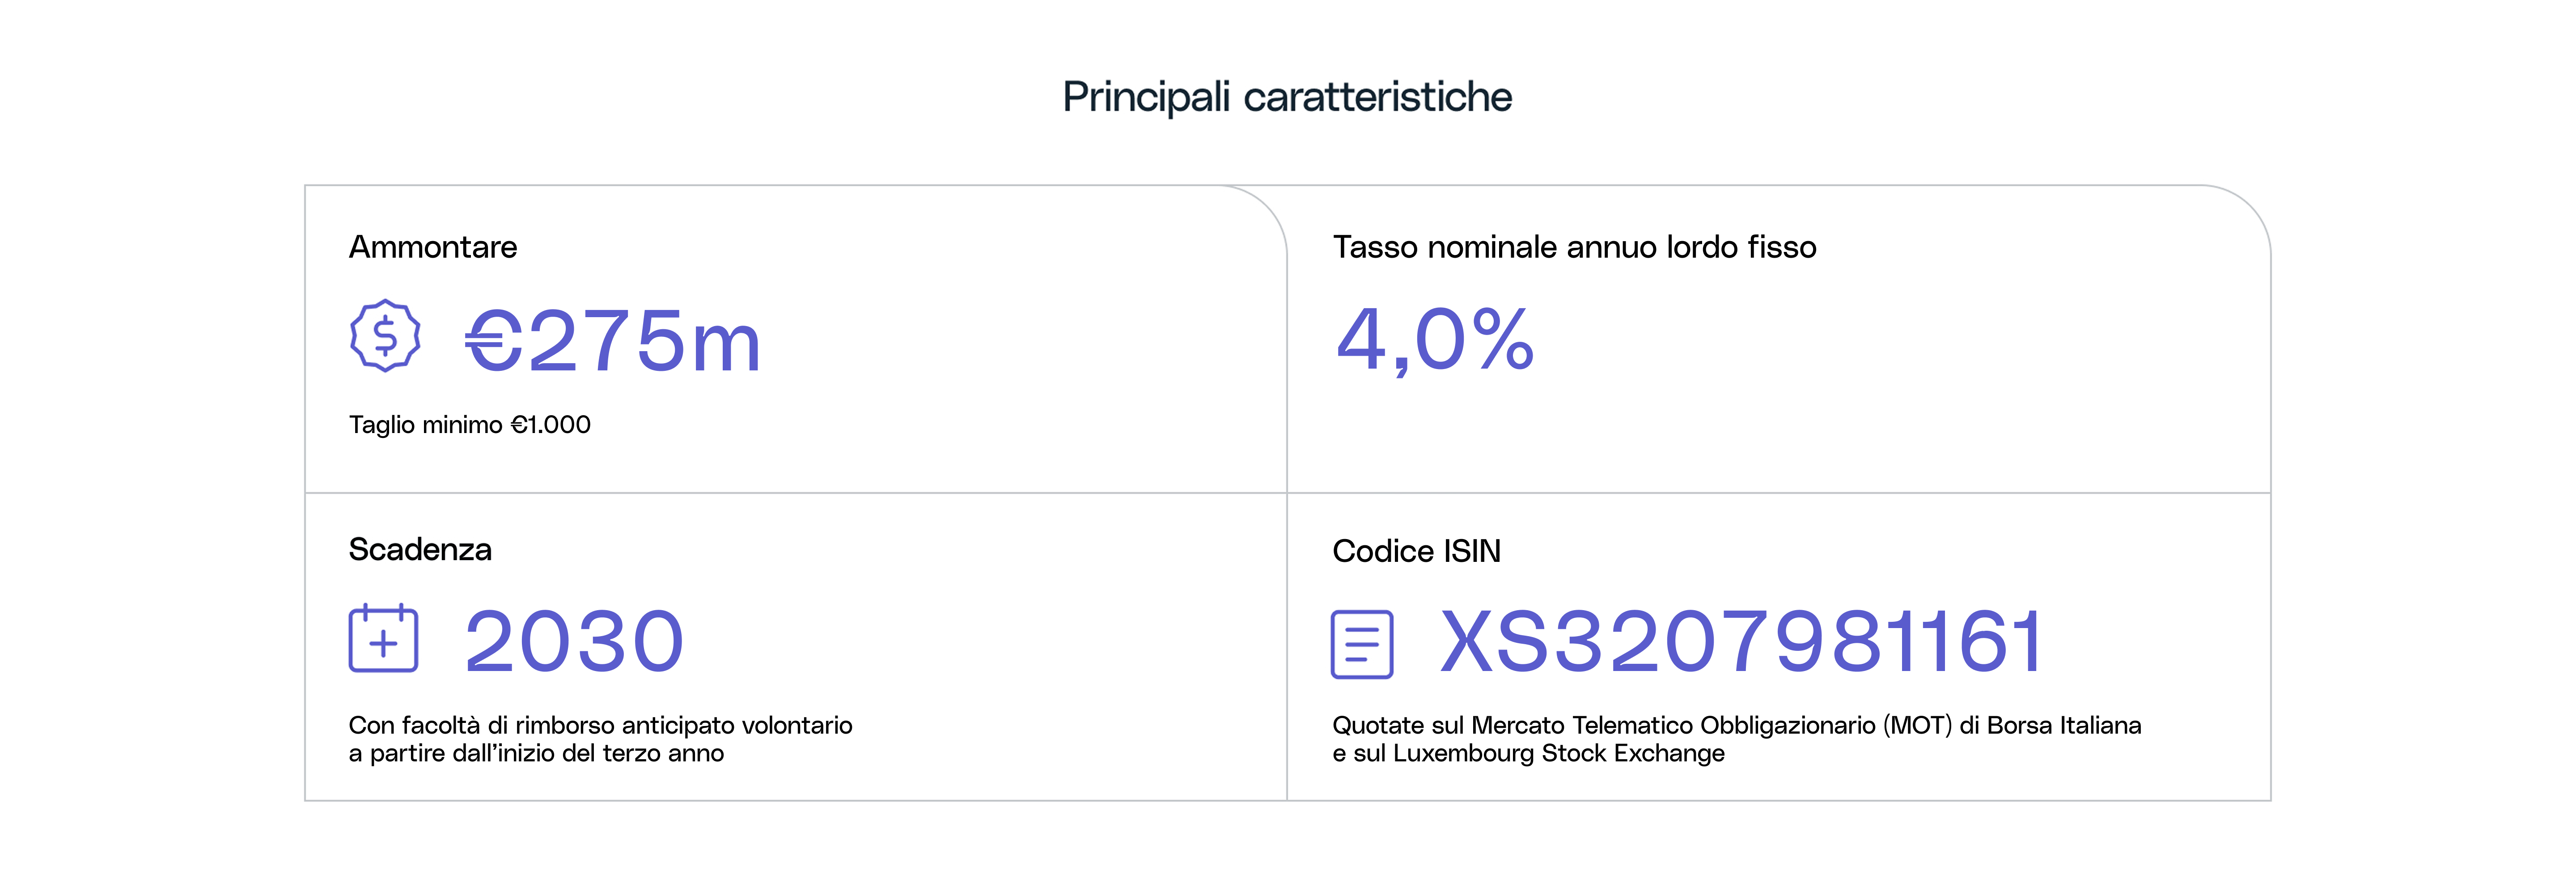The width and height of the screenshot is (2576, 875).
Task: Click the document icon beside the ISIN code
Action: point(1361,644)
